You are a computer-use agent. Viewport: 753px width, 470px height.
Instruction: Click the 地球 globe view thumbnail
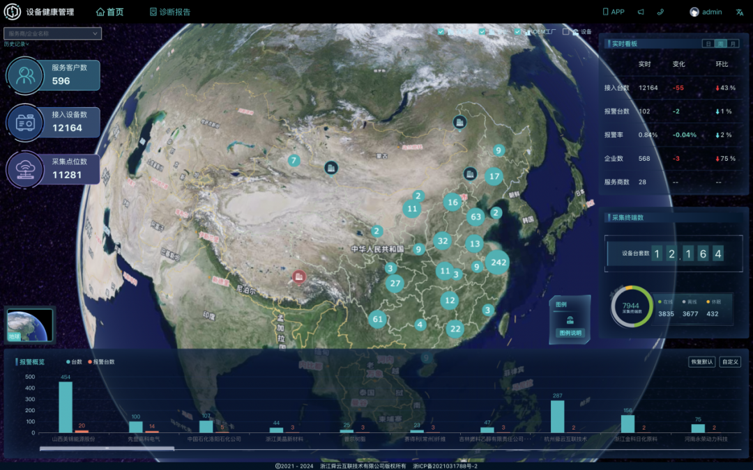pos(30,325)
